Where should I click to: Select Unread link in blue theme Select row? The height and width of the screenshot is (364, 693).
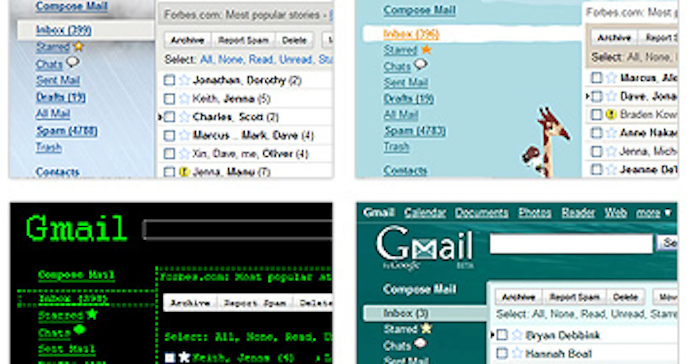pyautogui.click(x=296, y=60)
